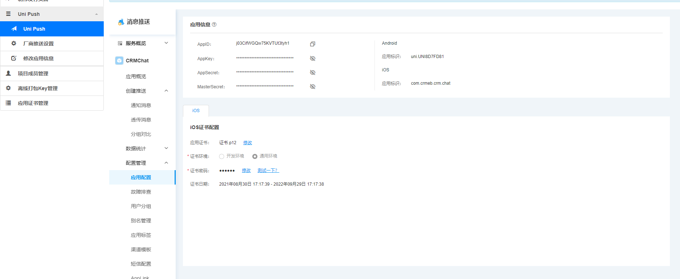Click the 消息推送 logo icon
This screenshot has height=279, width=680.
click(121, 22)
